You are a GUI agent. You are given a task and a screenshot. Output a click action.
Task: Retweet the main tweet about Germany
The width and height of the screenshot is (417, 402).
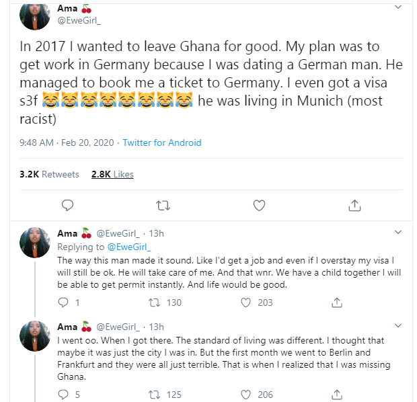pos(163,206)
